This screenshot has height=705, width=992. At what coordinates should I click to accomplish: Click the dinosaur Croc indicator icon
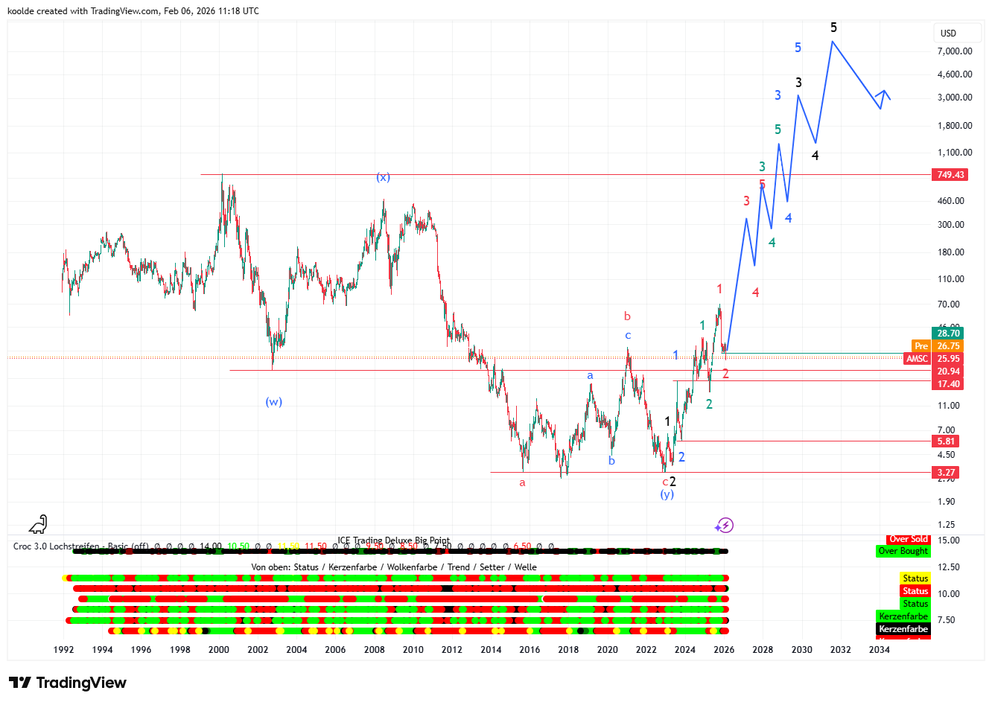click(38, 524)
